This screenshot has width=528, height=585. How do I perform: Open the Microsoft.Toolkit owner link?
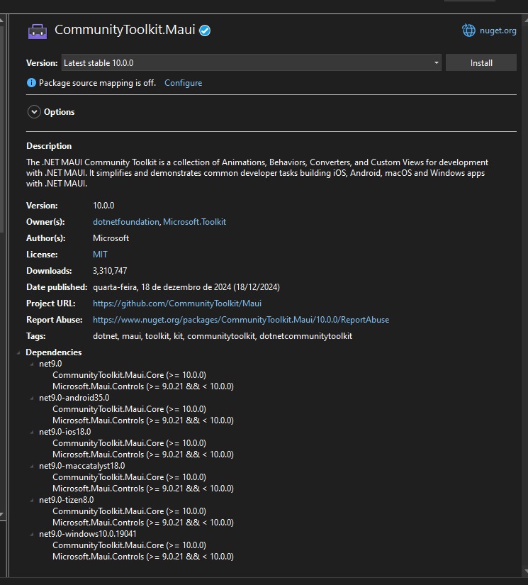tap(194, 222)
